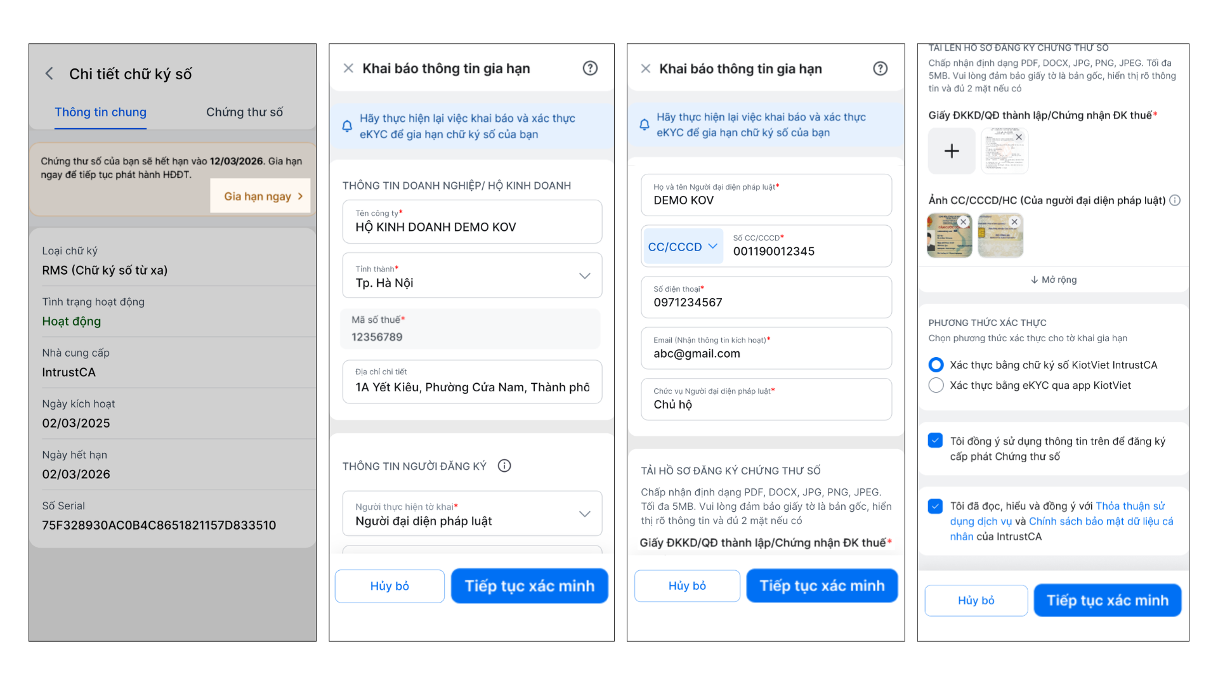The height and width of the screenshot is (685, 1218).
Task: Click plus icon to add business license file
Action: [x=952, y=151]
